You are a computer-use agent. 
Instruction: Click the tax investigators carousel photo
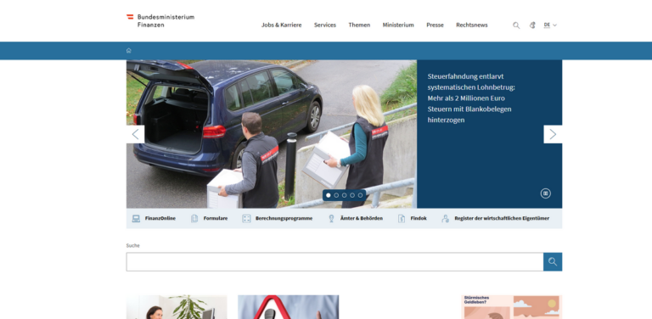point(272,134)
